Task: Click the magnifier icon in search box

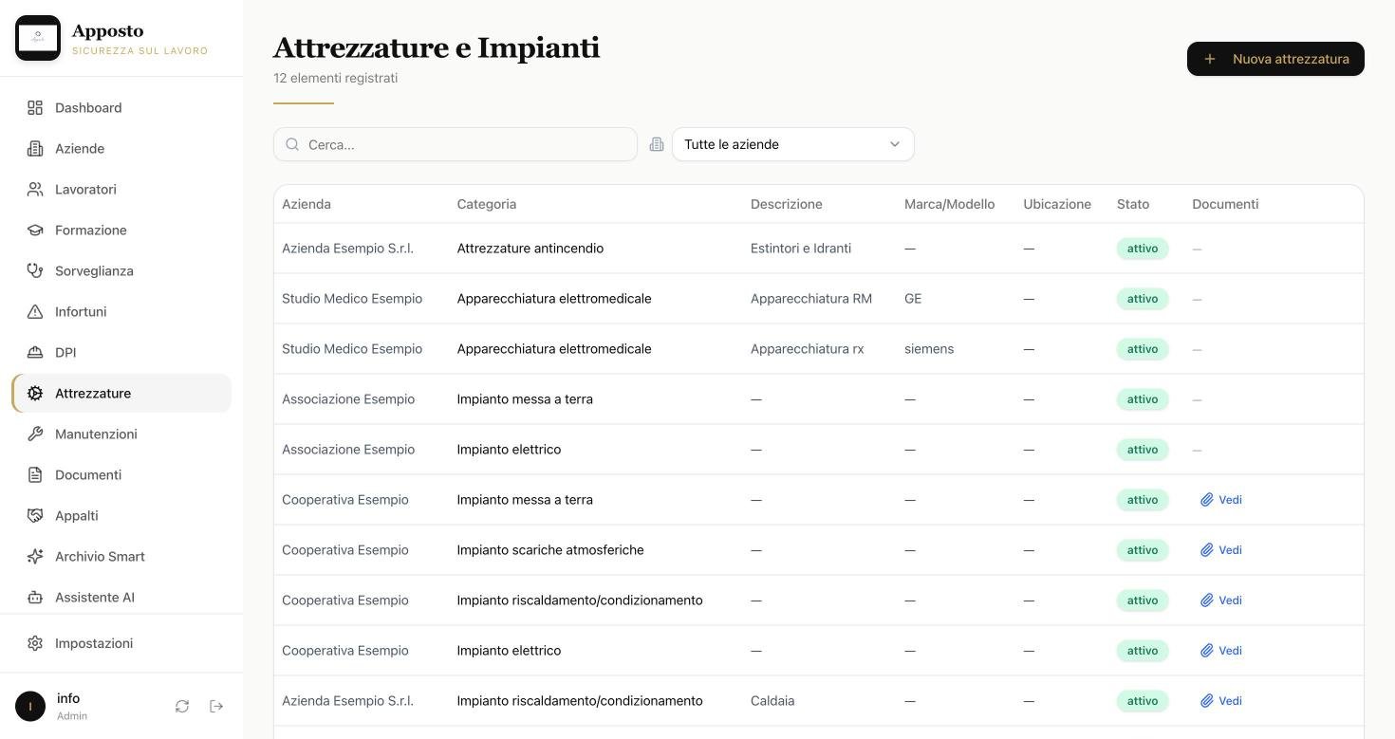Action: click(x=293, y=144)
